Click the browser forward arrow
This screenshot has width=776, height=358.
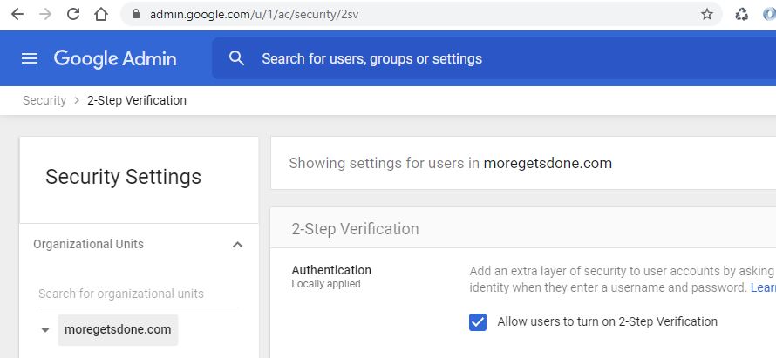(44, 14)
